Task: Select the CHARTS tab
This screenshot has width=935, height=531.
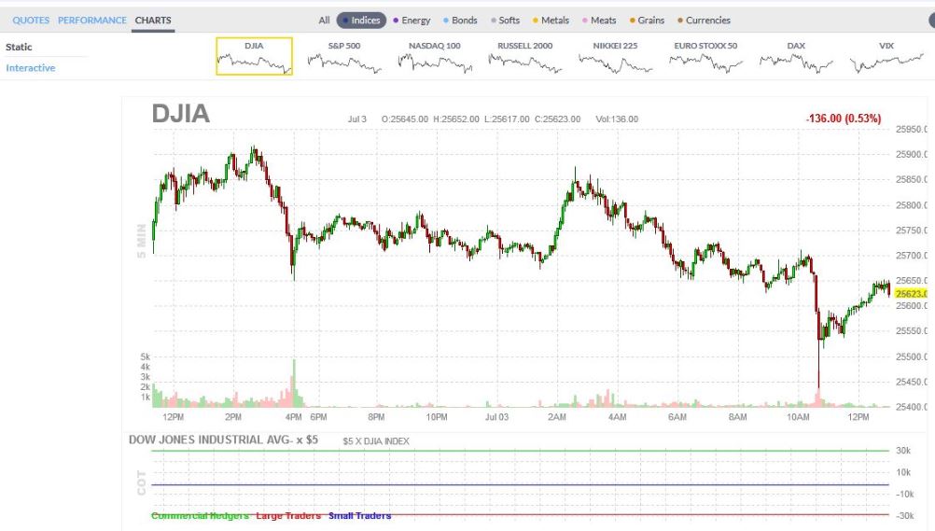Action: point(153,21)
